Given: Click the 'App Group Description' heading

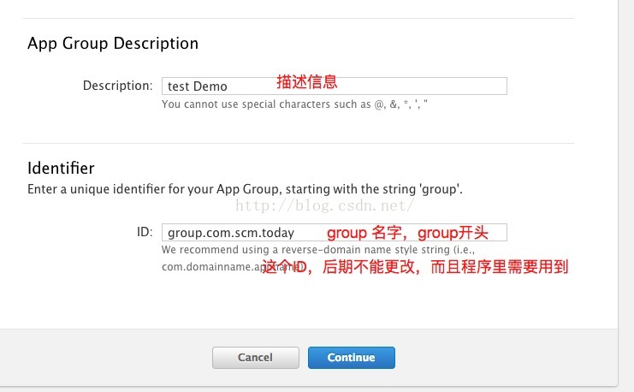Looking at the screenshot, I should tap(113, 44).
